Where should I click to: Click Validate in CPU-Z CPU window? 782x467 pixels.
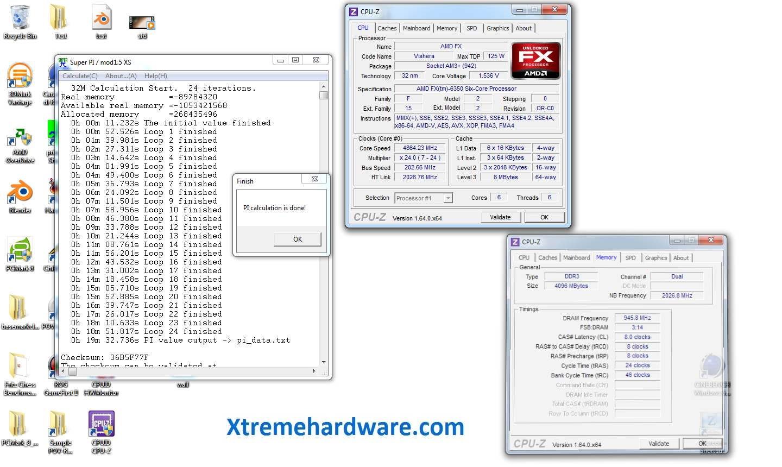[500, 217]
